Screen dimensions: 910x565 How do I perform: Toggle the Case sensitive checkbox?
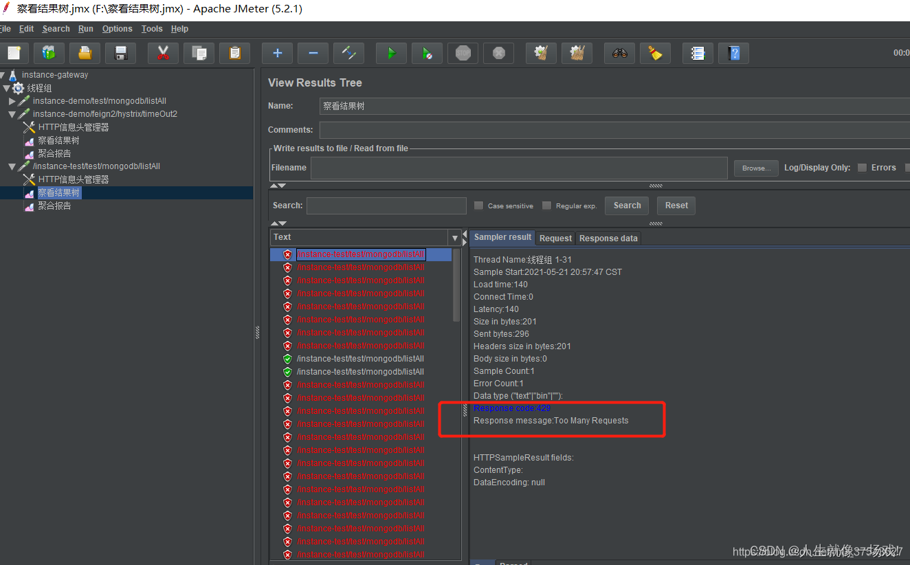(479, 206)
